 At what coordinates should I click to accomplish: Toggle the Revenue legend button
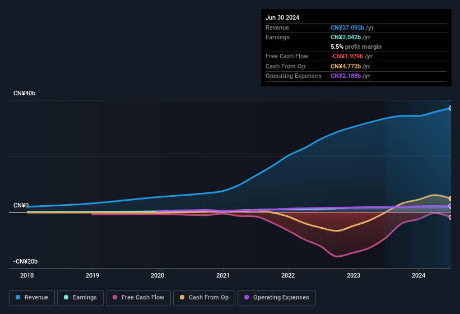tap(32, 298)
